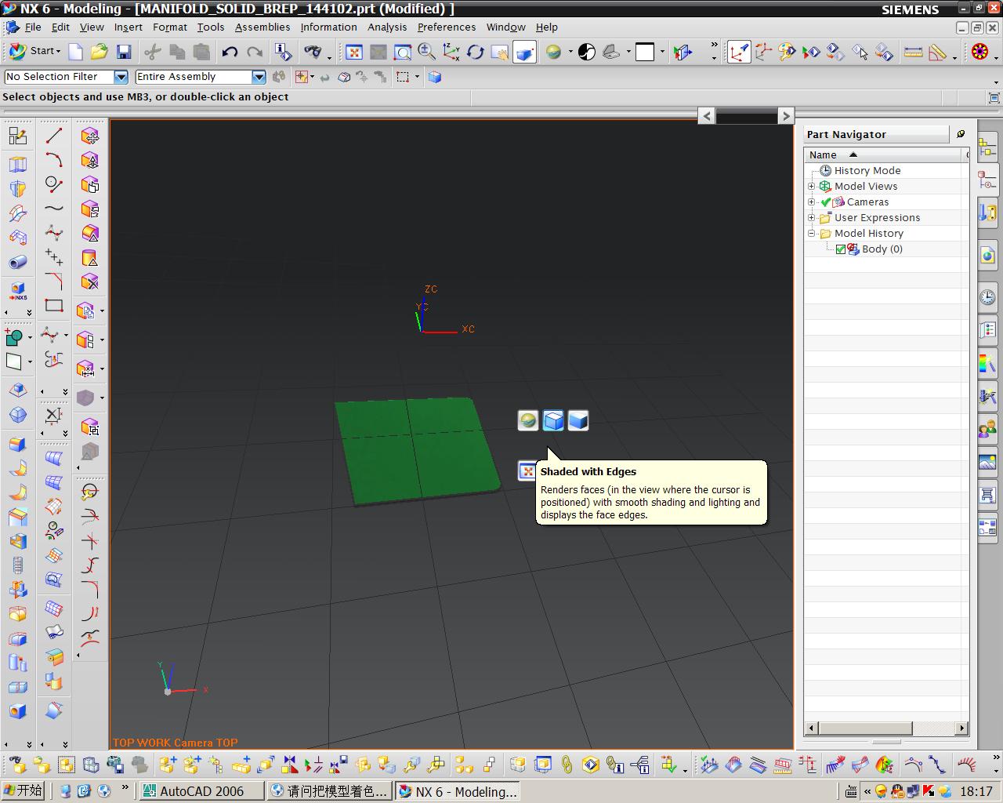The image size is (1003, 803).
Task: Open the Entire Assembly scope dropdown
Action: click(x=259, y=77)
